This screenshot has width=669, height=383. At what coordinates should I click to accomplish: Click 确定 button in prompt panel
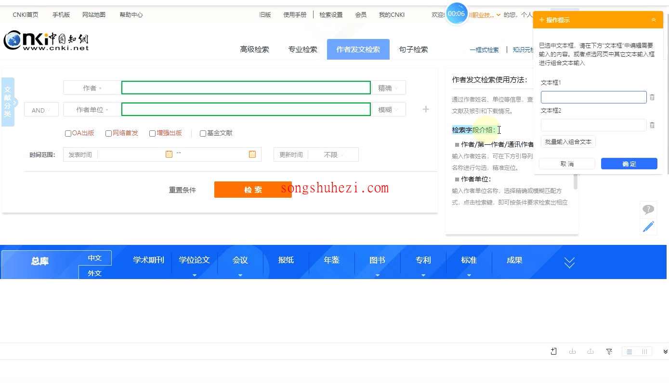[629, 164]
